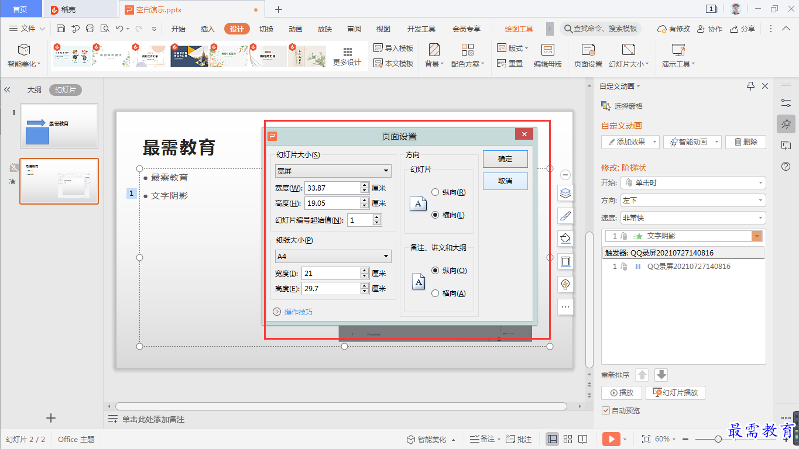This screenshot has height=449, width=799.
Task: Open the 切换 ribbon tab
Action: pos(266,29)
